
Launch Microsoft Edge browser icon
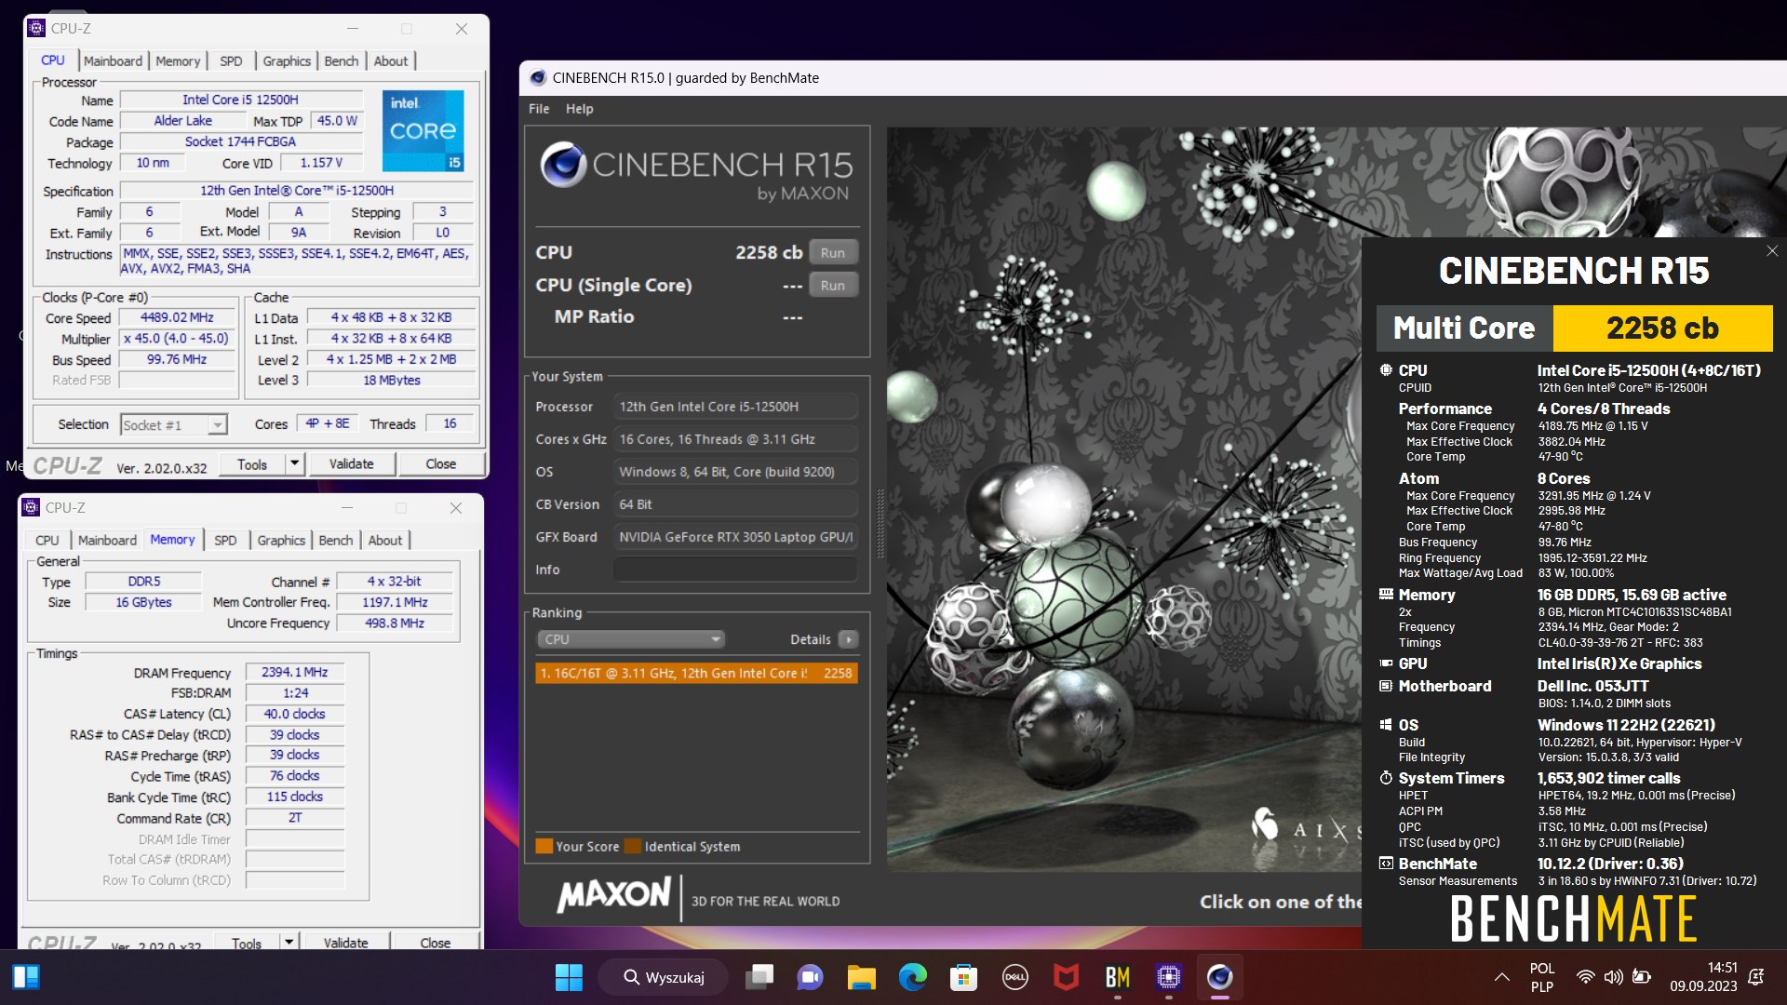pos(913,977)
